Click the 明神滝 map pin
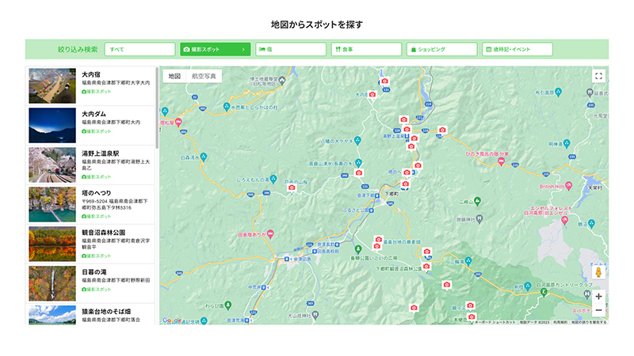This screenshot has width=634, height=356. coord(567,143)
